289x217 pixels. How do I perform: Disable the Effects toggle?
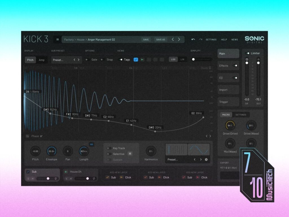235,66
